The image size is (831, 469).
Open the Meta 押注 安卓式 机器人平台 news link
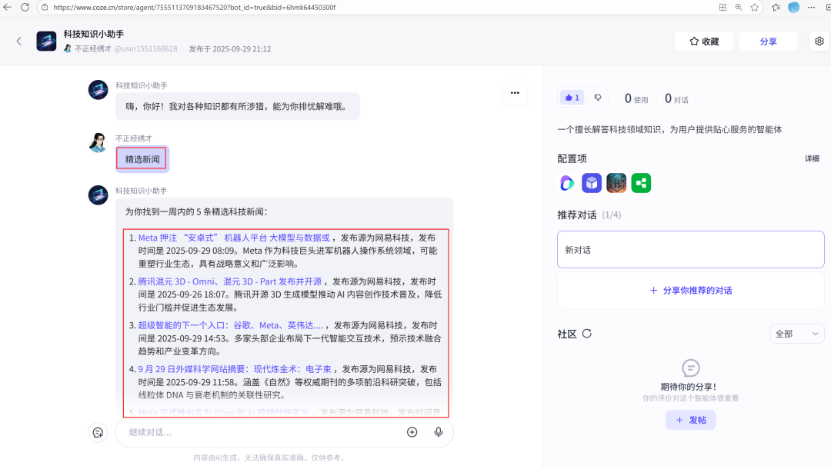click(x=234, y=238)
